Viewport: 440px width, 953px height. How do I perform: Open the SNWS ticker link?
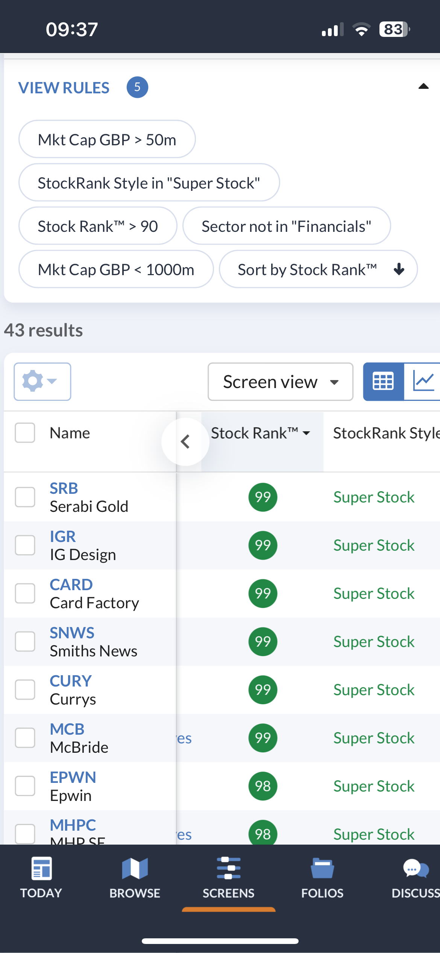click(x=72, y=633)
